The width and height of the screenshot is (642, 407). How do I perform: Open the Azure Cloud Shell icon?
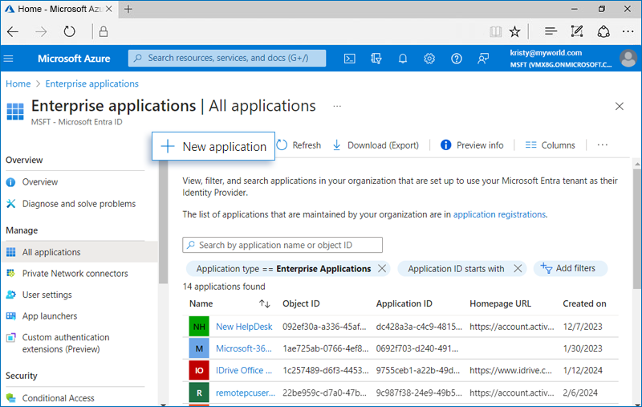(350, 59)
